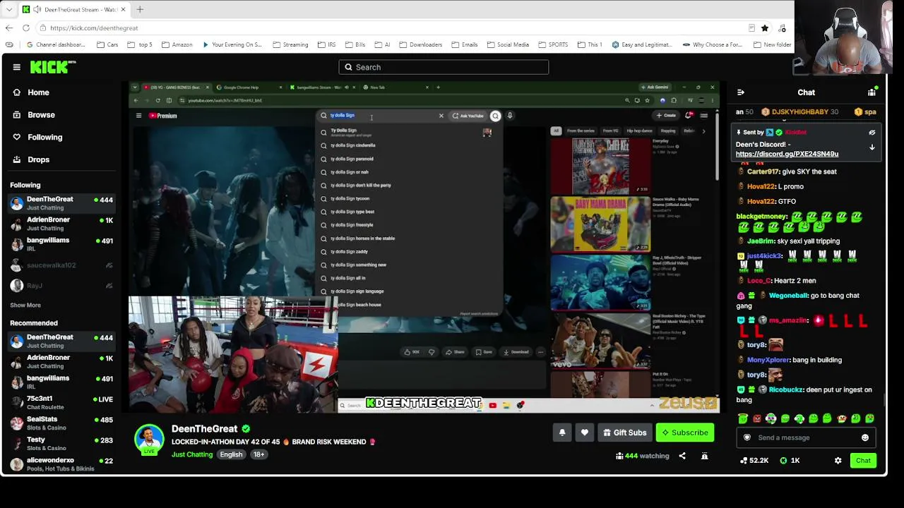Toggle stream notifications bell
The width and height of the screenshot is (904, 508).
[562, 433]
